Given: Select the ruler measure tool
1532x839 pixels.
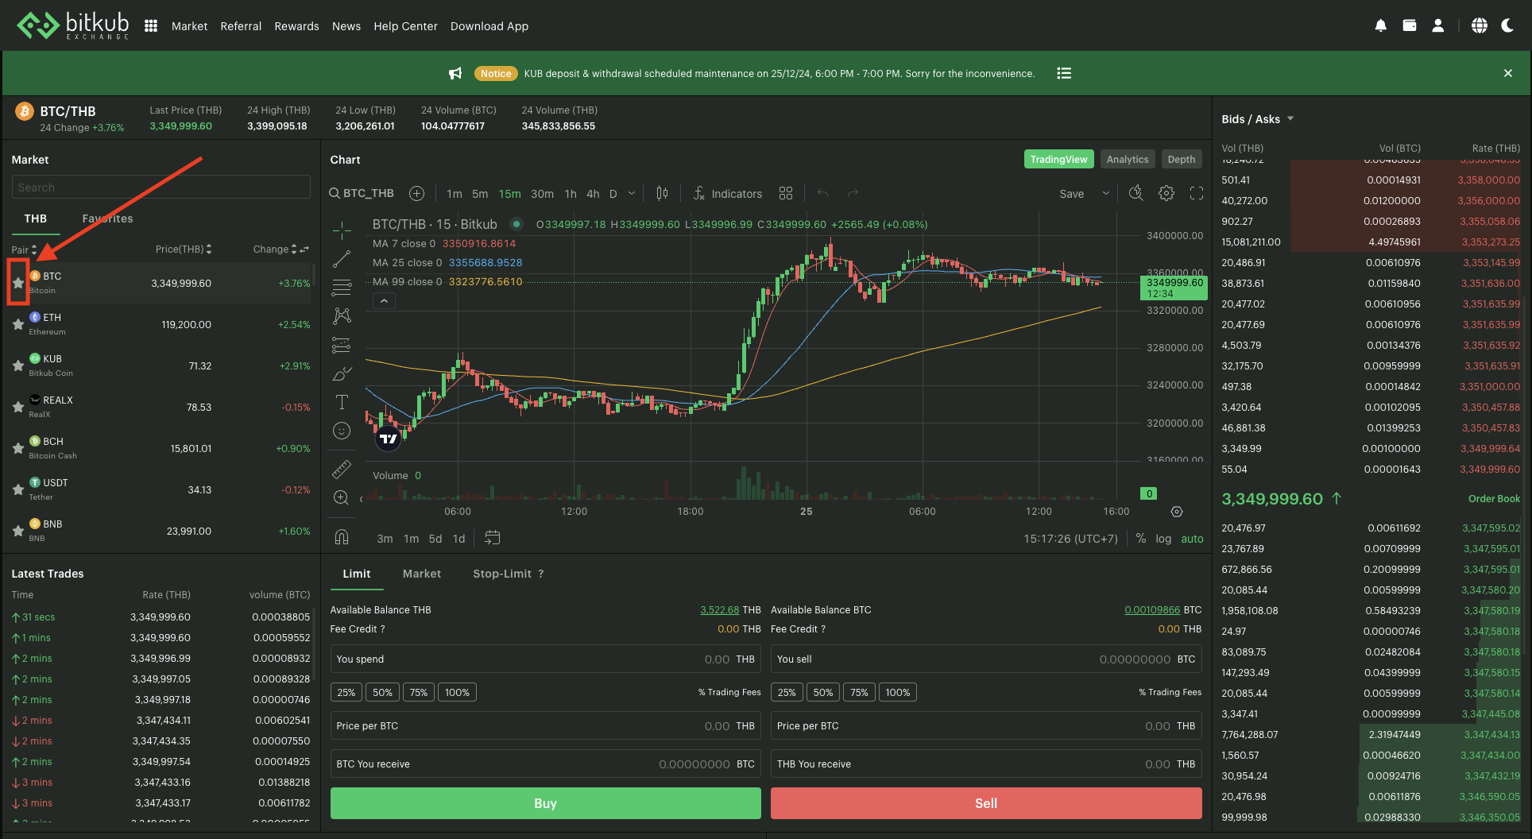Looking at the screenshot, I should [342, 470].
